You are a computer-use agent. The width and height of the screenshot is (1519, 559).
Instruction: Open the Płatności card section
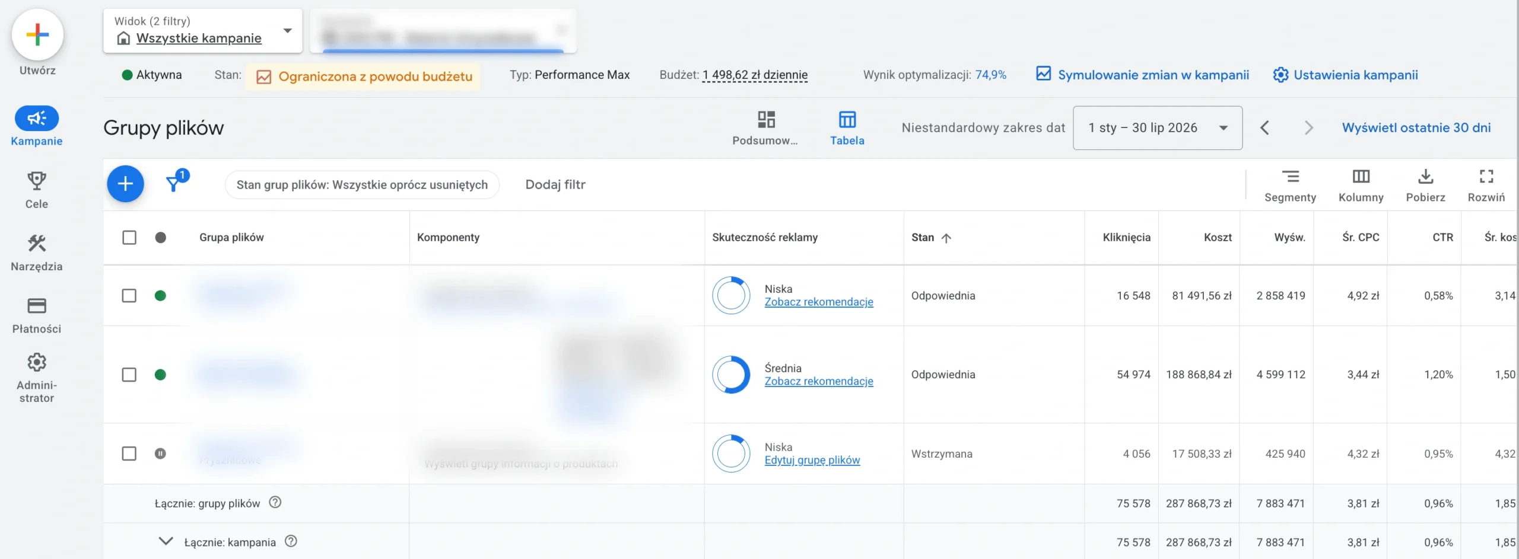[37, 315]
